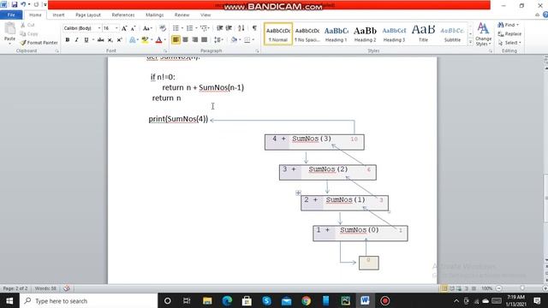Expand the Styles gallery More arrow
The height and width of the screenshot is (308, 548).
470,42
